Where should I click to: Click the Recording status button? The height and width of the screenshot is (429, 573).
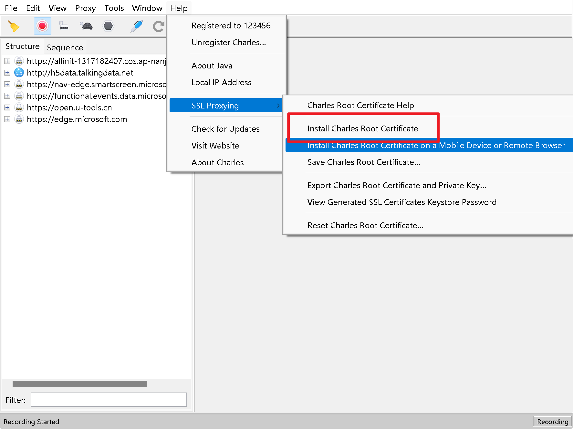point(552,422)
